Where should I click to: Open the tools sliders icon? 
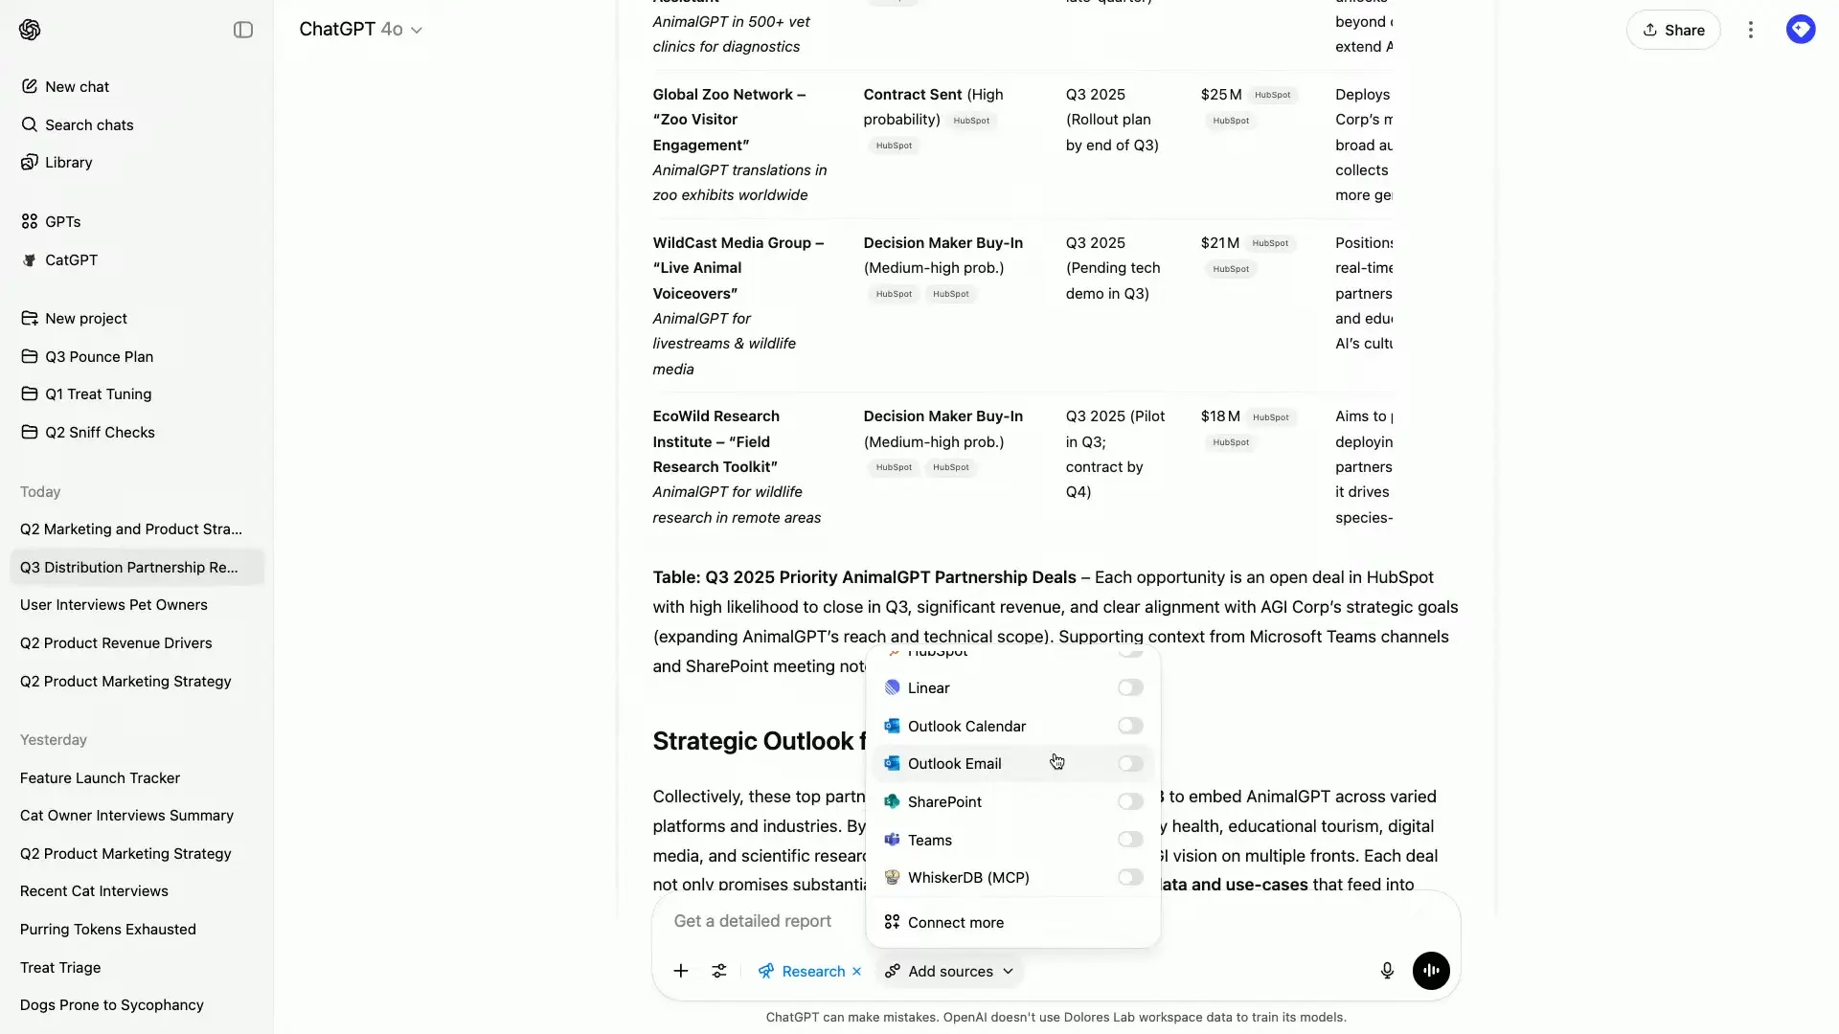[x=719, y=971]
